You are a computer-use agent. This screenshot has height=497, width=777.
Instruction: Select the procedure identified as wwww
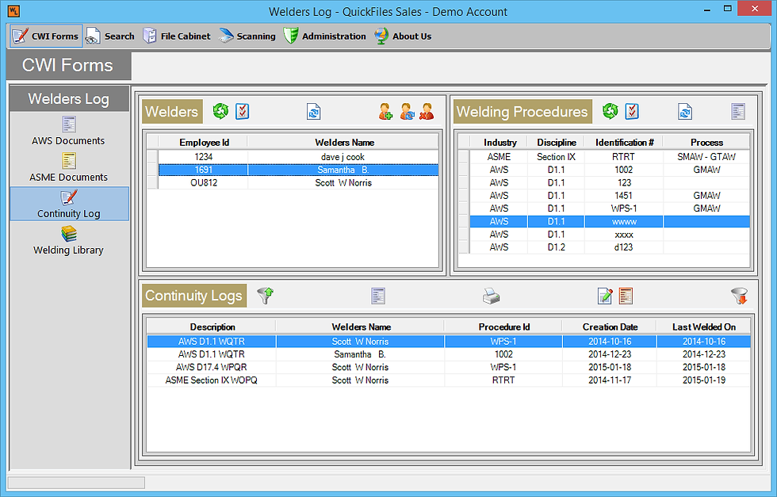[610, 221]
